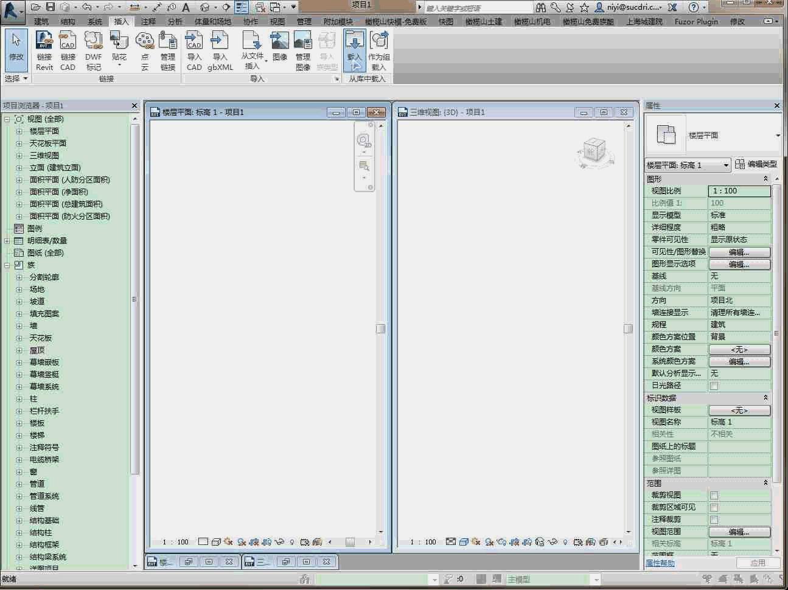Click the 载入族 (Load Family) tool

pyautogui.click(x=354, y=51)
